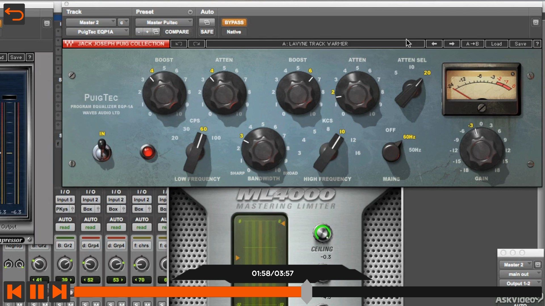The width and height of the screenshot is (545, 306).
Task: Click the orange back arrow icon
Action: point(14,14)
